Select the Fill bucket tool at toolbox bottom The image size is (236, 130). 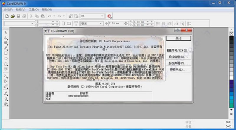click(x=6, y=104)
